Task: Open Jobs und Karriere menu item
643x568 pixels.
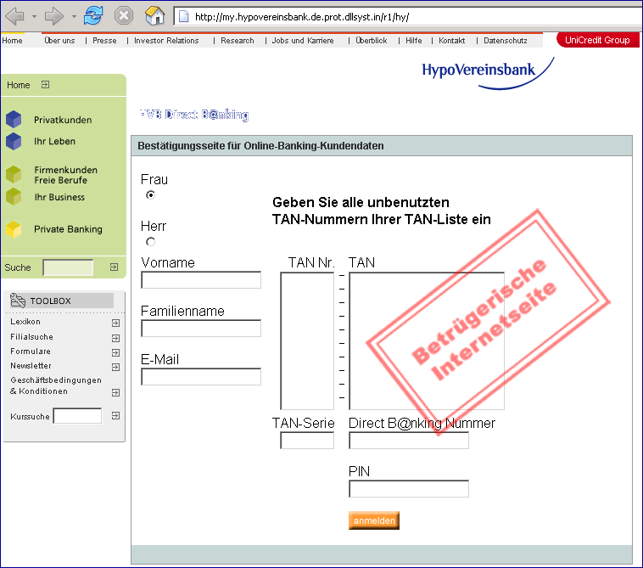Action: (303, 40)
